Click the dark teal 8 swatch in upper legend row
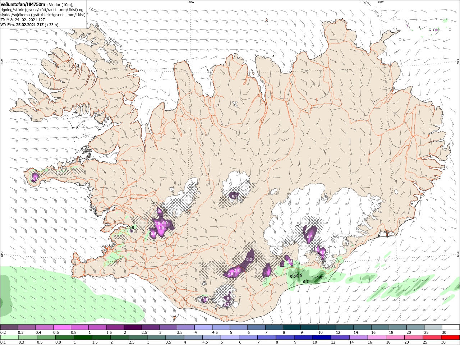Screen dimensions: 460x345 click(x=291, y=327)
